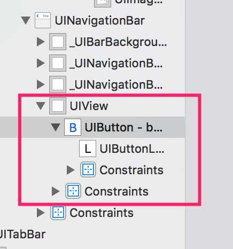The image size is (233, 249).
Task: Expand Constraints under UIView
Action: (56, 191)
